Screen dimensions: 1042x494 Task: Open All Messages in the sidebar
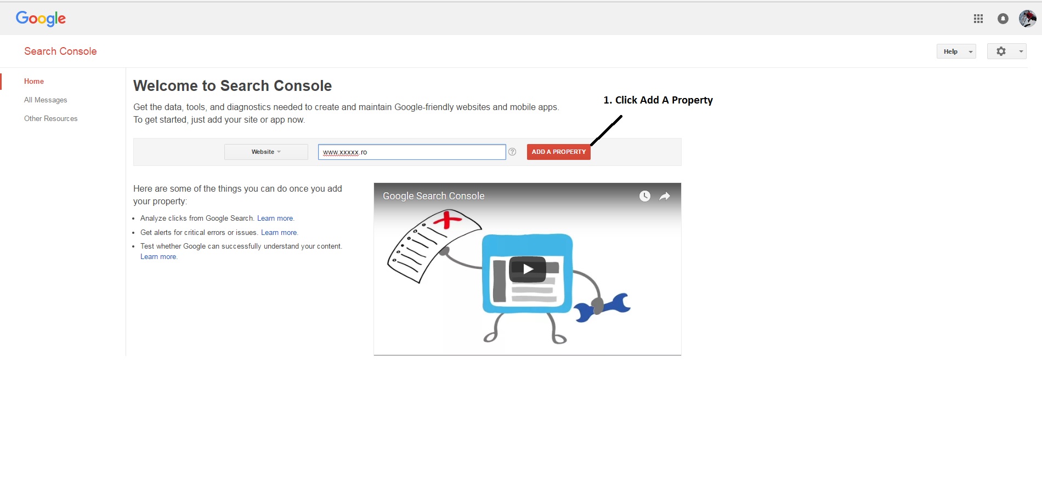[x=46, y=100]
